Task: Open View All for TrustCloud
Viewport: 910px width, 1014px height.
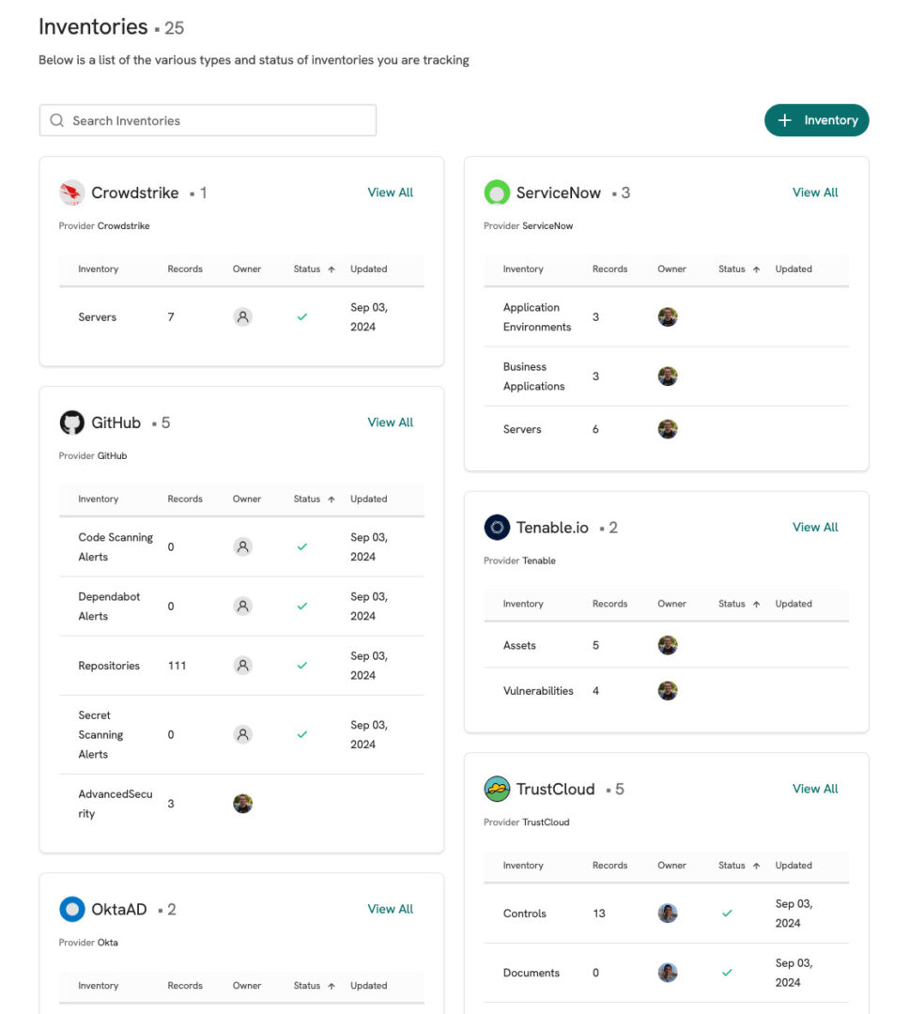Action: 815,789
